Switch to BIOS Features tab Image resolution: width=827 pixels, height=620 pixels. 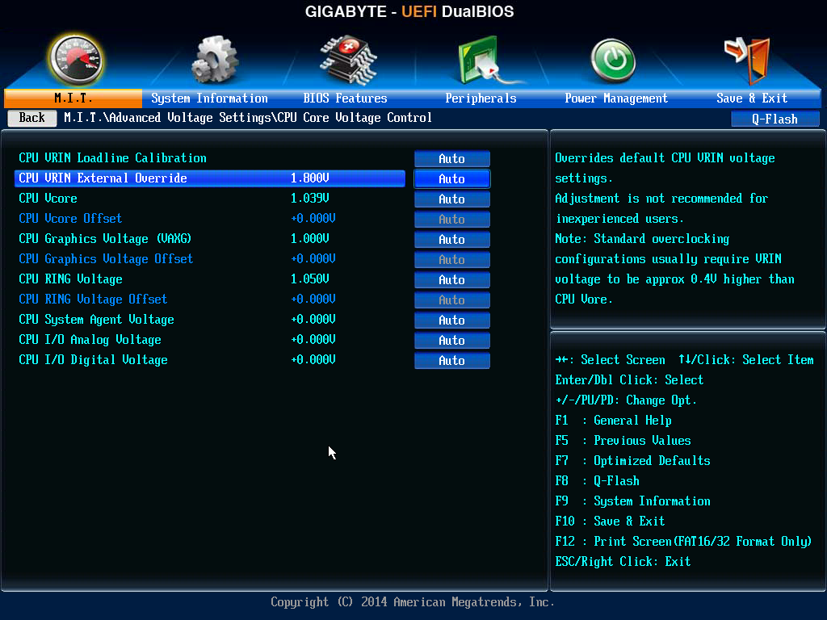pos(345,98)
